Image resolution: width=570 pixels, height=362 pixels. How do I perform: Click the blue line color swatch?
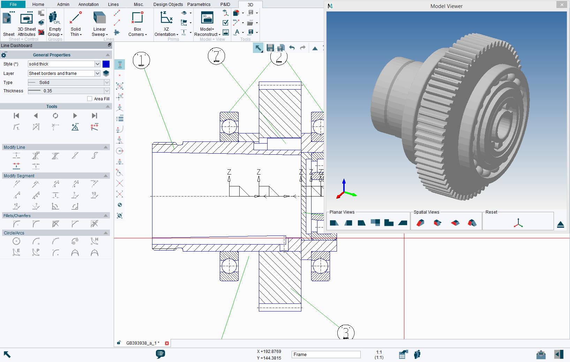pyautogui.click(x=106, y=64)
